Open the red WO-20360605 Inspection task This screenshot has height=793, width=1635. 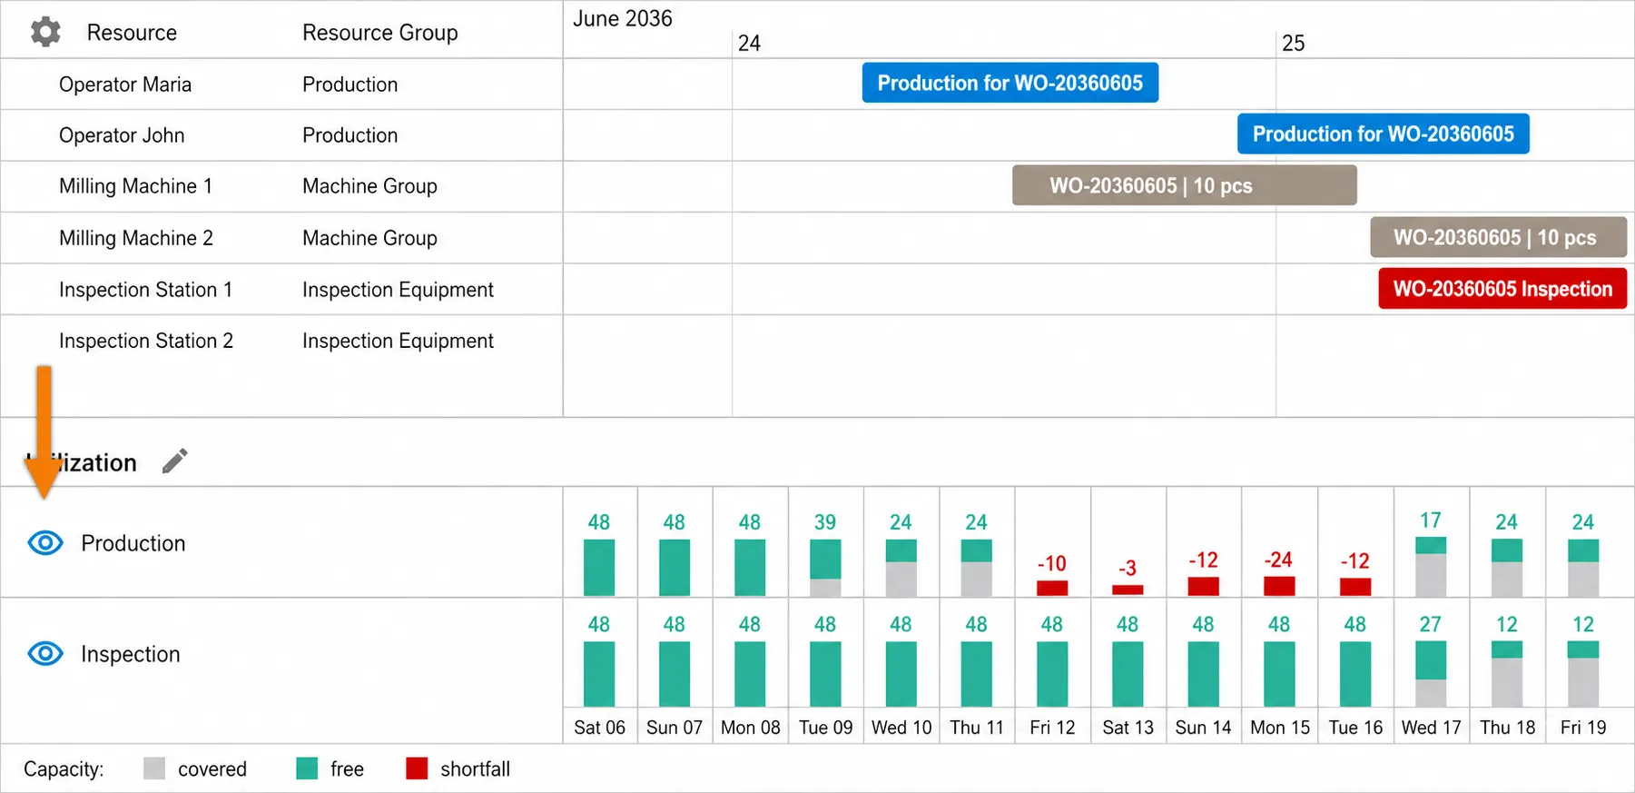[1502, 289]
